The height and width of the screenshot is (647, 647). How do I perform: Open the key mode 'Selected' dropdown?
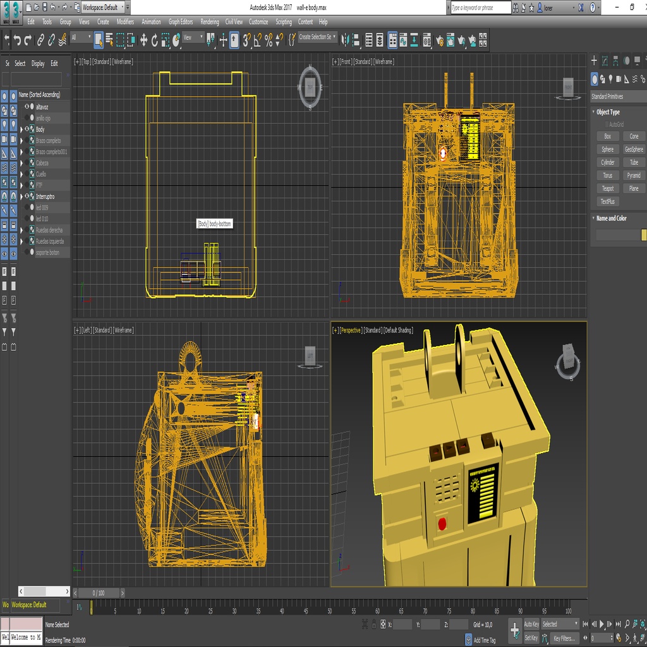tap(560, 624)
